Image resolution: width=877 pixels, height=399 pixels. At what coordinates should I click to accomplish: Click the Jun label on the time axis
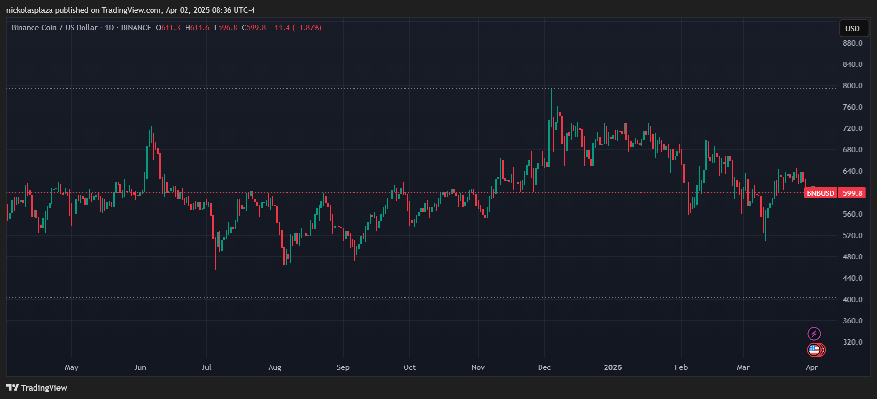140,367
